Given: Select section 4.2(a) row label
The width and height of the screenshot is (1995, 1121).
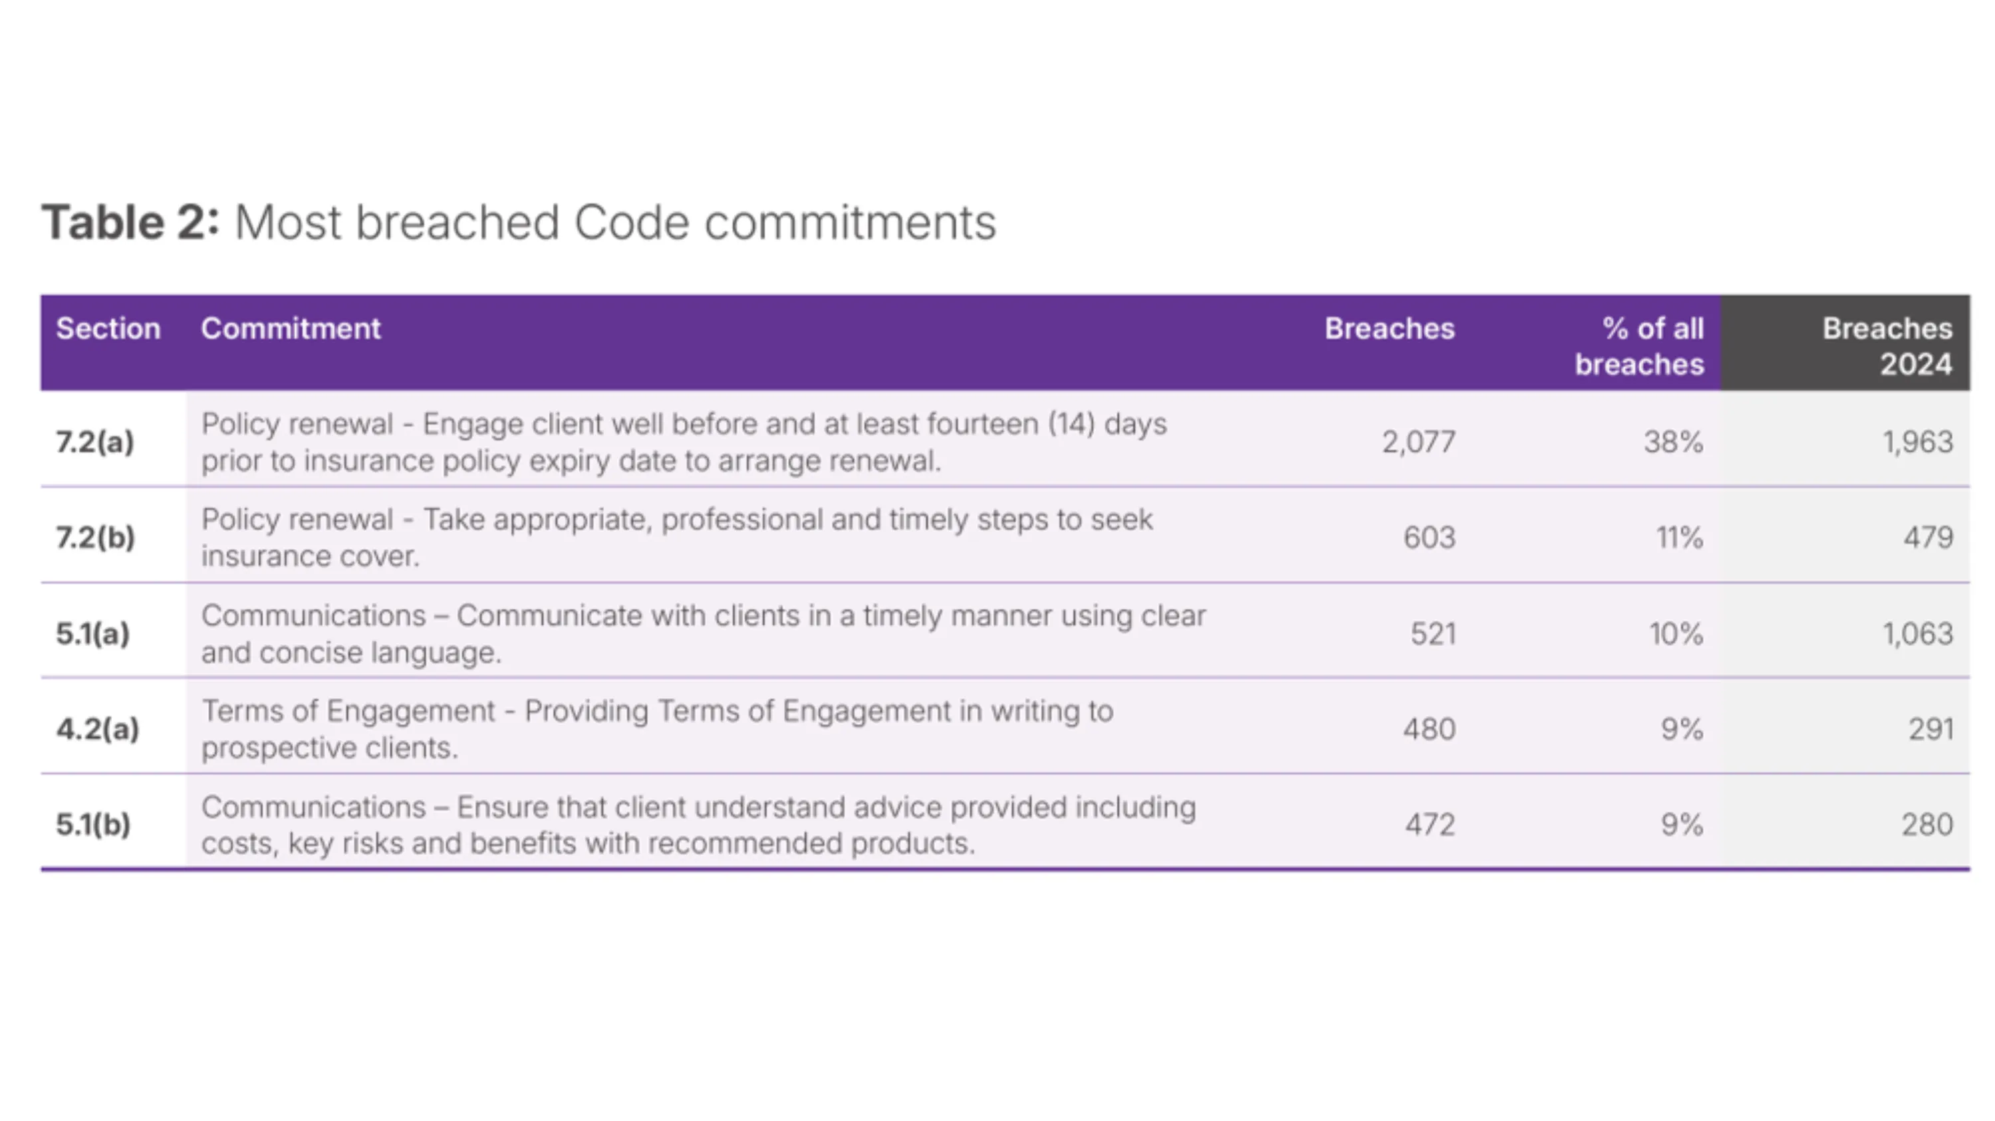Looking at the screenshot, I should [98, 729].
